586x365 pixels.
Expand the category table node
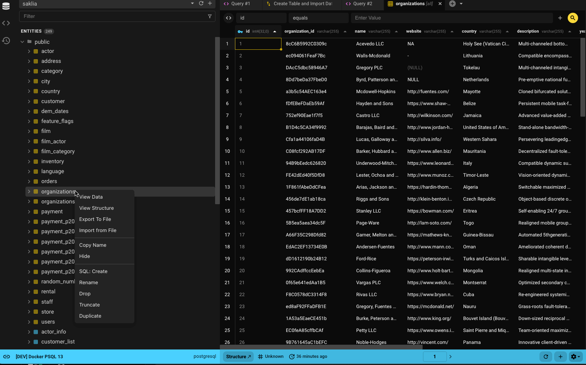tap(29, 71)
